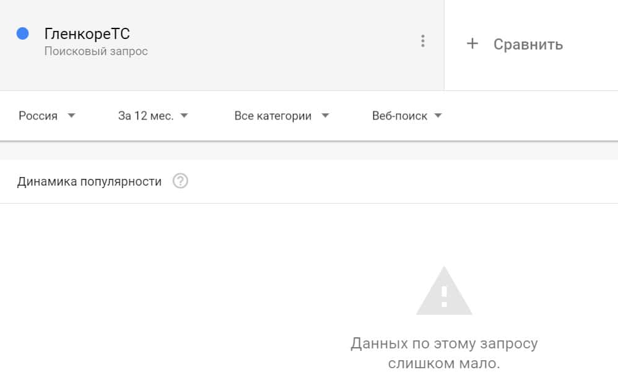Expand the Россия region dropdown arrow

[71, 116]
